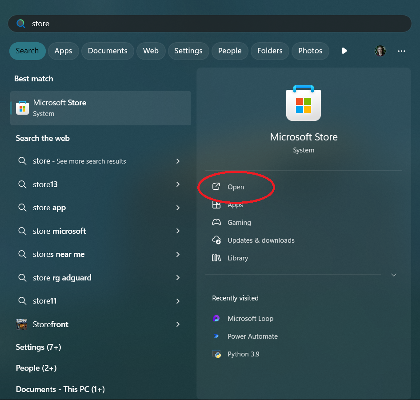Click the Open launch arrow icon
Screen dimensions: 420x400
click(216, 186)
